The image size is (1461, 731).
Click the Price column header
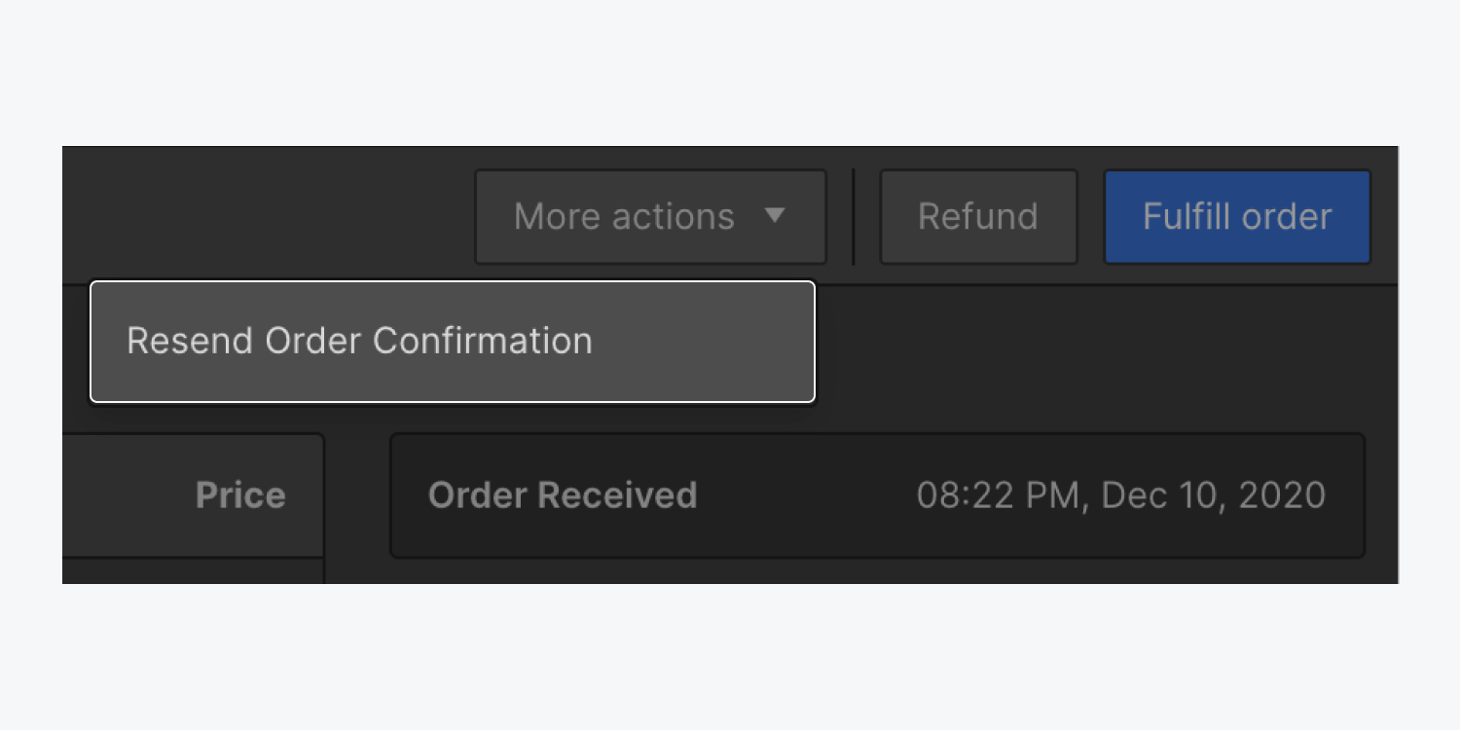pos(239,494)
